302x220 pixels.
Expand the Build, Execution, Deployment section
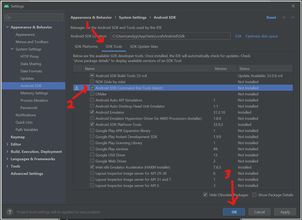point(7,152)
